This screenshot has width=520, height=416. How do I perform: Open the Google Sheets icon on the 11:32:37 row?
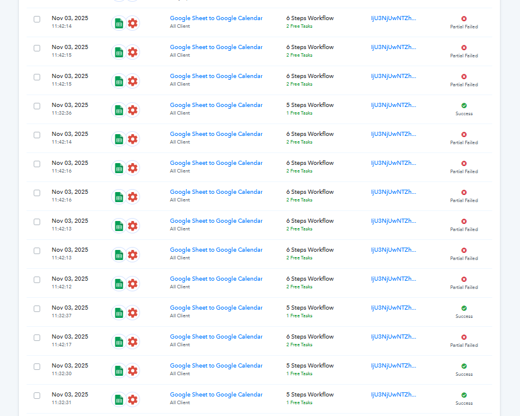click(119, 313)
